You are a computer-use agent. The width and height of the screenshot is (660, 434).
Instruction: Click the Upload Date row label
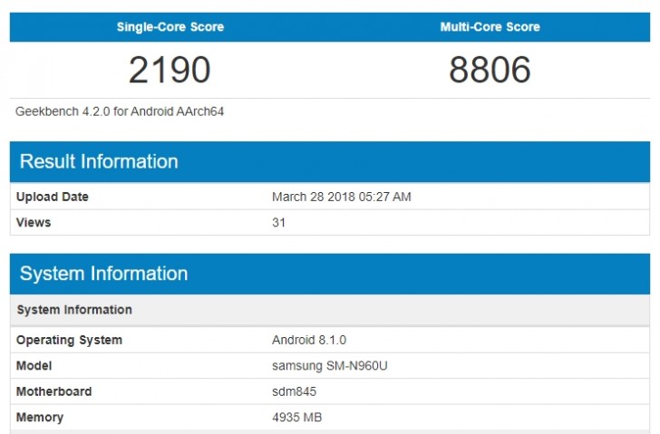[x=53, y=197]
